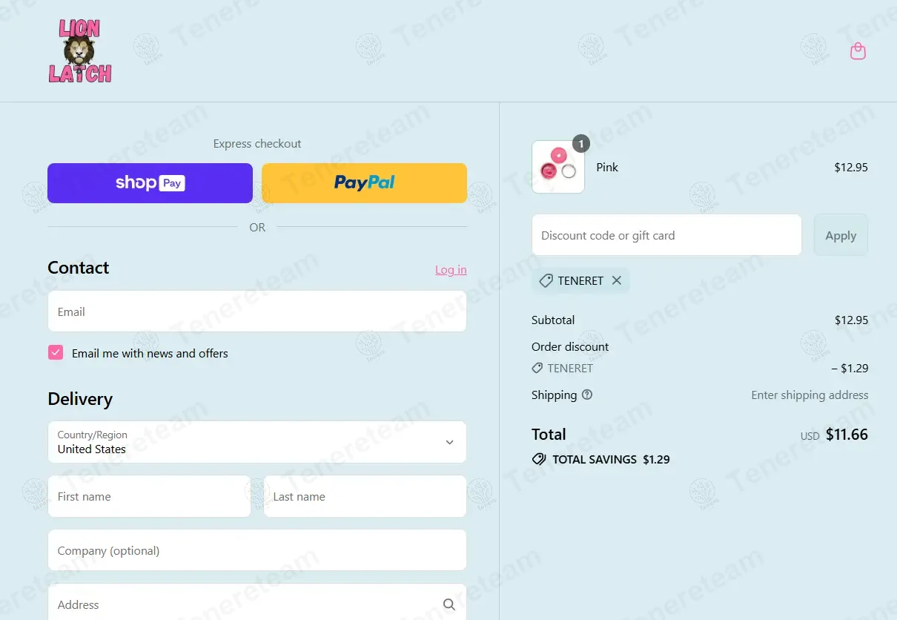
Task: Click the address search magnifier icon
Action: pos(449,604)
